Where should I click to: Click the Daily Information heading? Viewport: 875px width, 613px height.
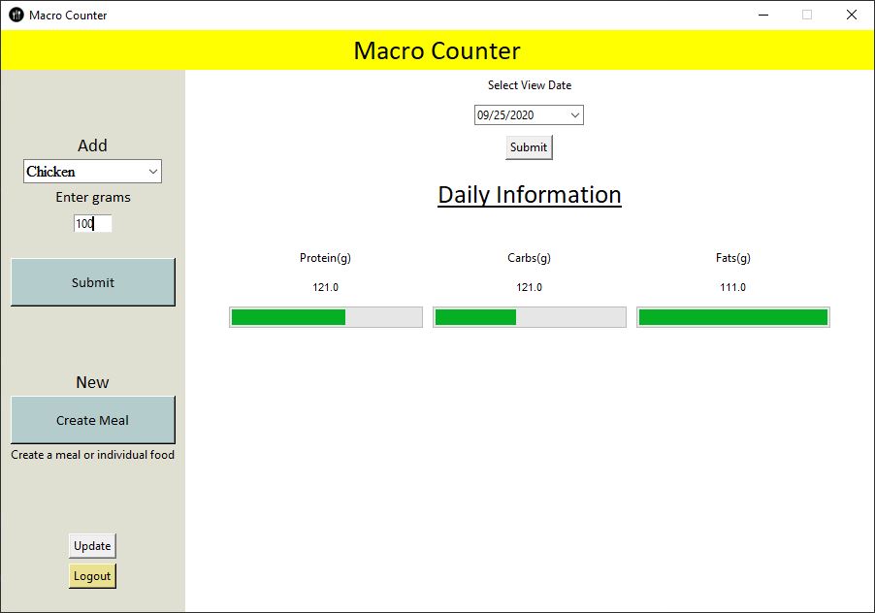(529, 195)
